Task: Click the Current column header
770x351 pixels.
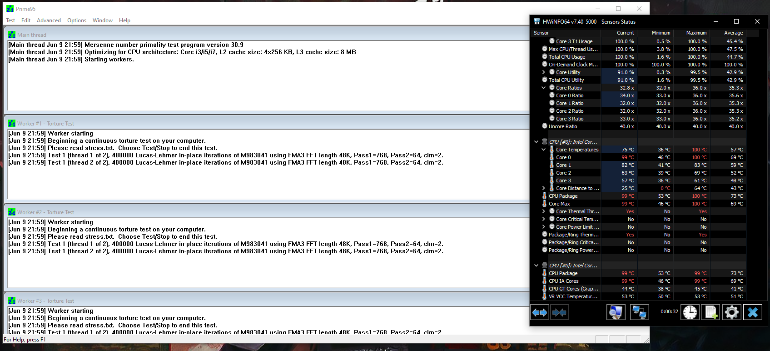Action: [619, 33]
